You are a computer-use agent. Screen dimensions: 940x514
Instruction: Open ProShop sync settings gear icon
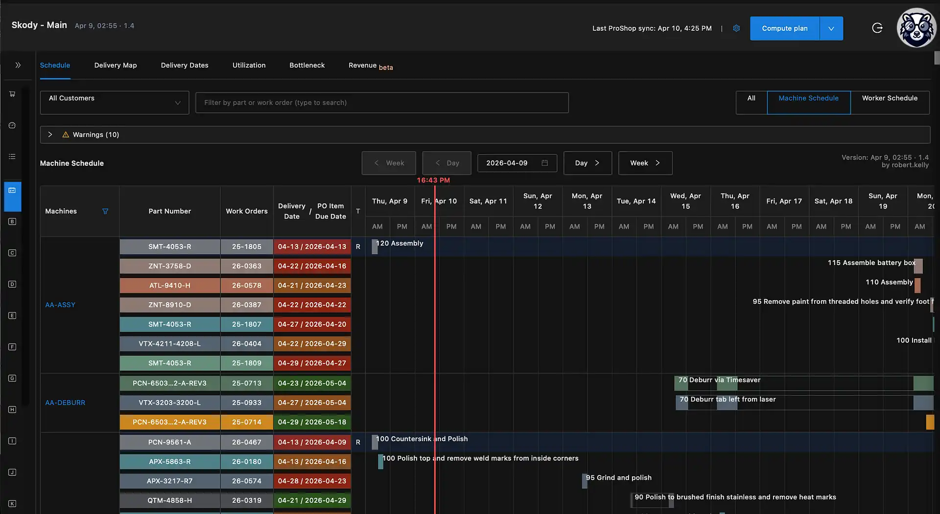click(736, 28)
